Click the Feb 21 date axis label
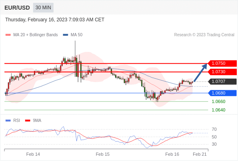The width and height of the screenshot is (238, 161). pyautogui.click(x=200, y=154)
